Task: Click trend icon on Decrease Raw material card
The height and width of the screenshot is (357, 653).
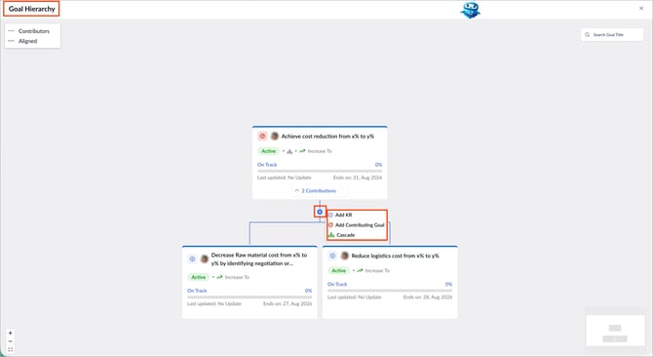Action: click(219, 277)
